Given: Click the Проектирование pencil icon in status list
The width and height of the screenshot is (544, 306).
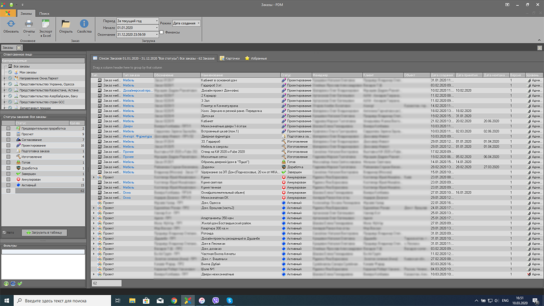Looking at the screenshot, I should 19,145.
